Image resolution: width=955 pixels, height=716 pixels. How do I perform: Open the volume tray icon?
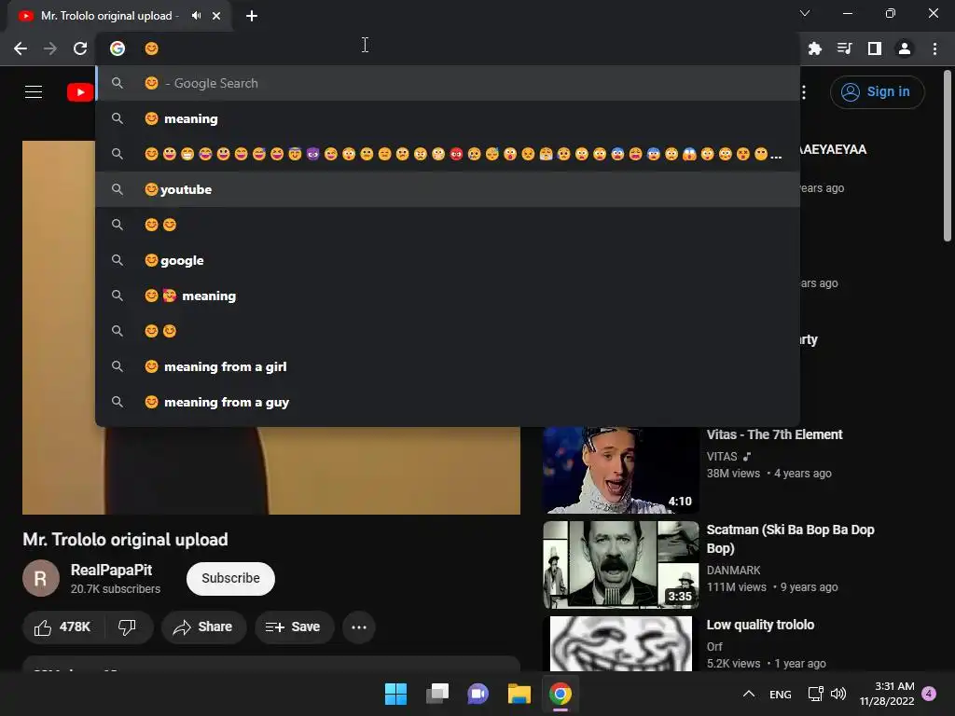838,694
